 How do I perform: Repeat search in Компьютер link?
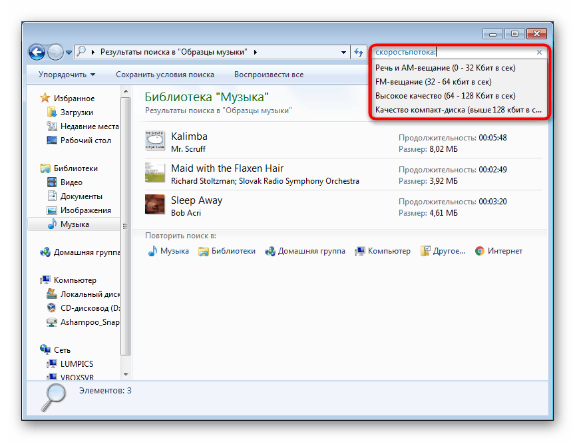click(x=383, y=251)
